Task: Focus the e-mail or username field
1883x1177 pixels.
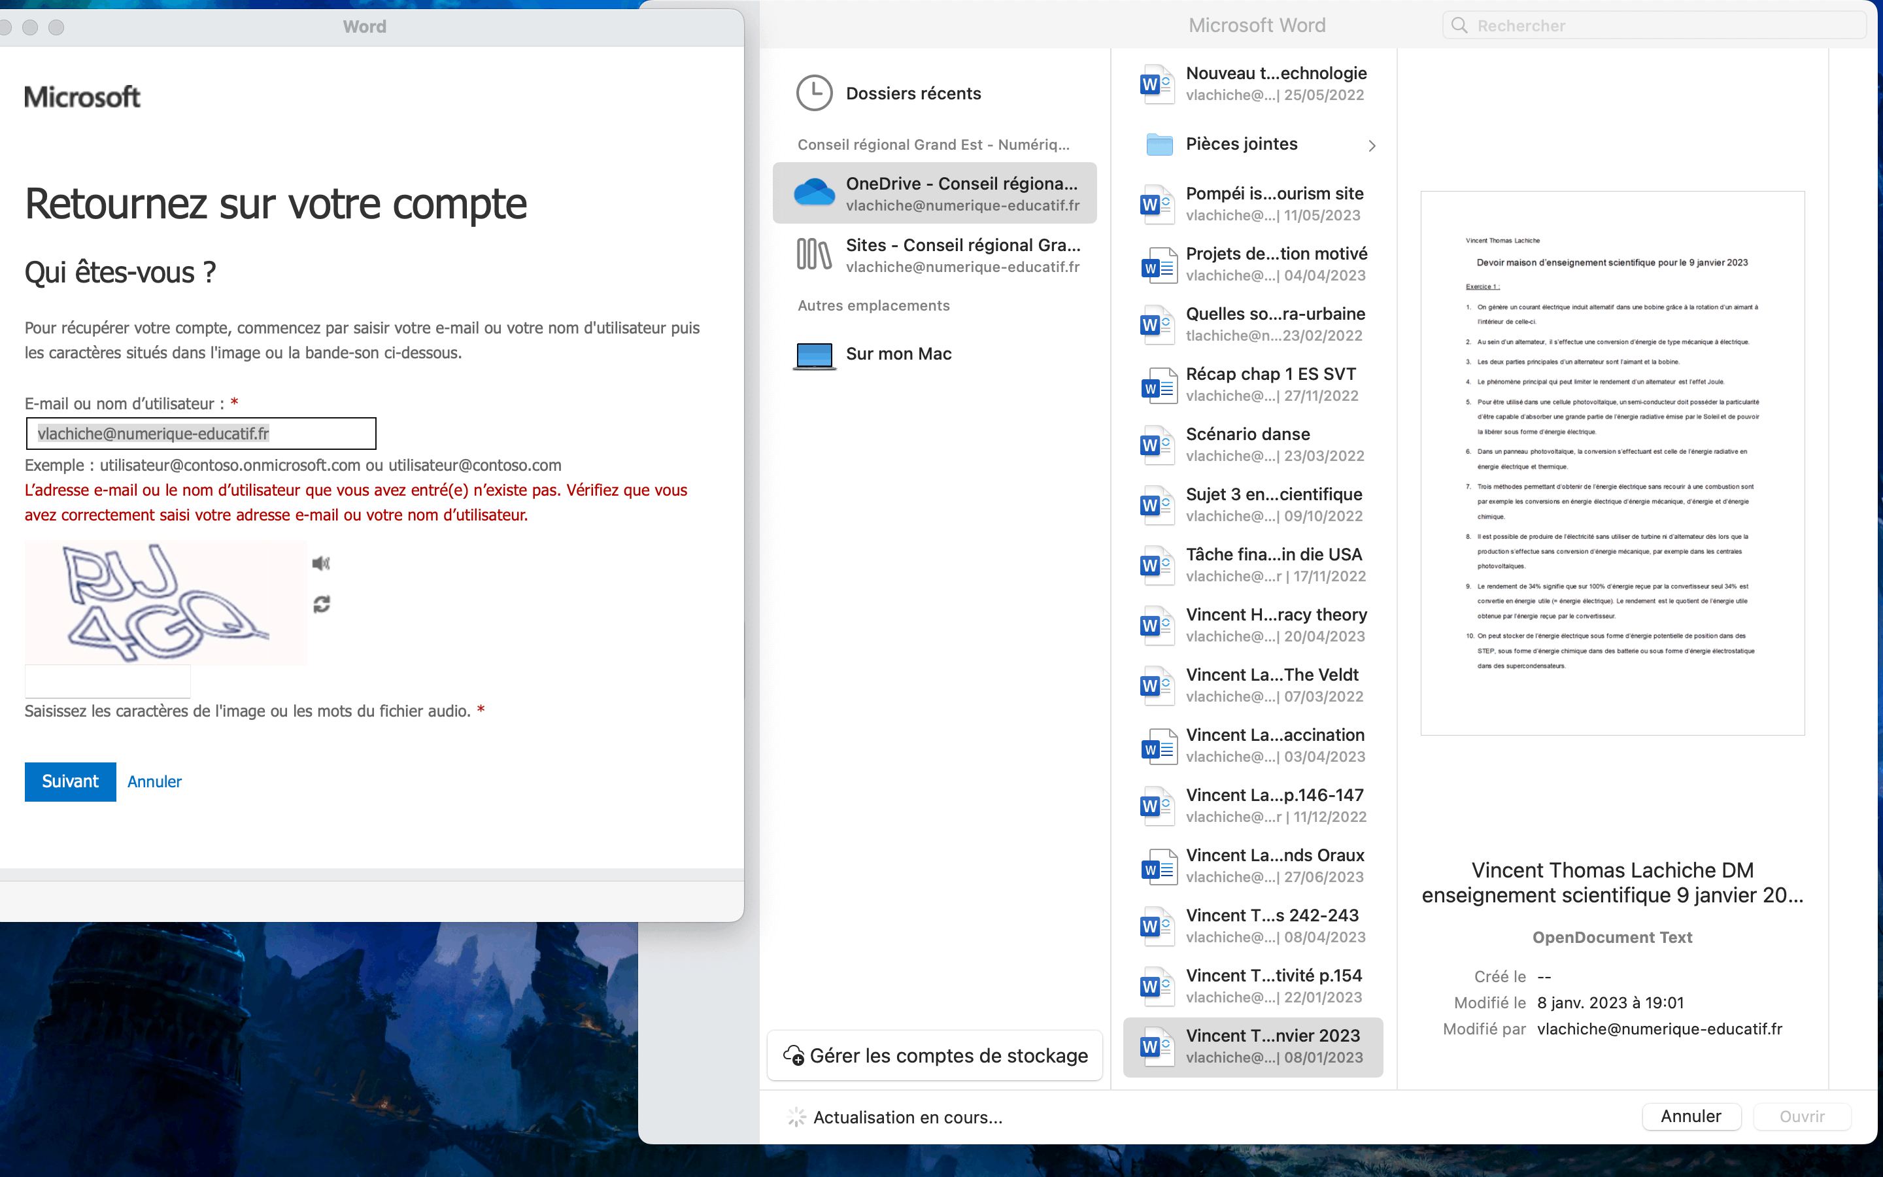Action: 201,434
